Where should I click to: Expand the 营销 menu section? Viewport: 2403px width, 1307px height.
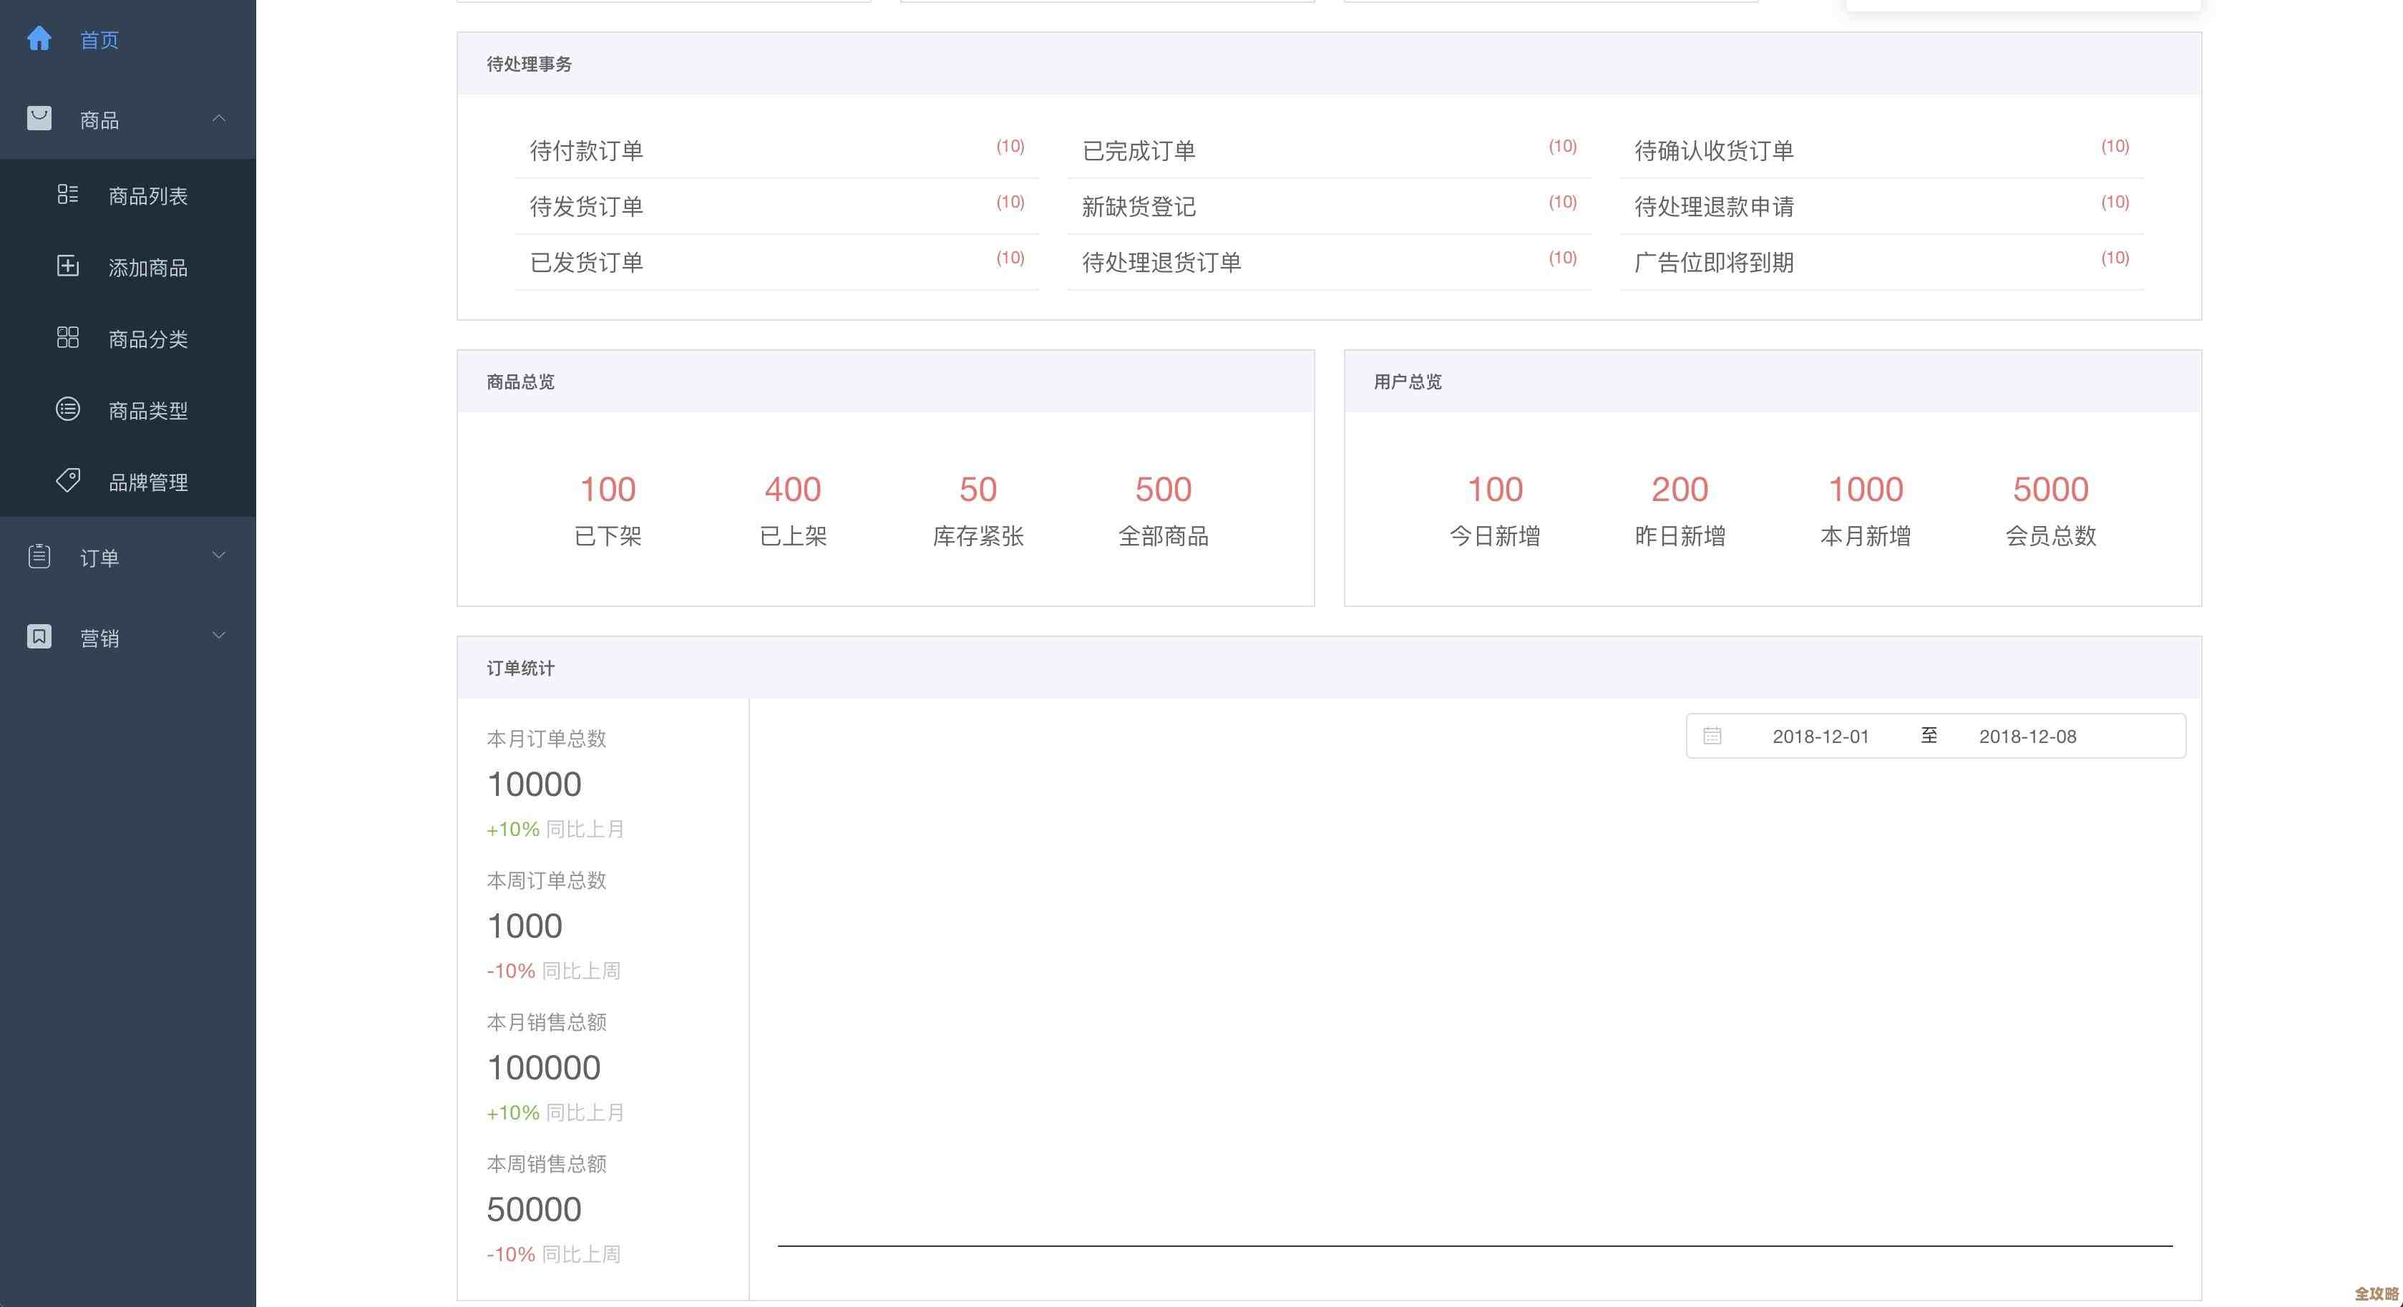pyautogui.click(x=219, y=636)
